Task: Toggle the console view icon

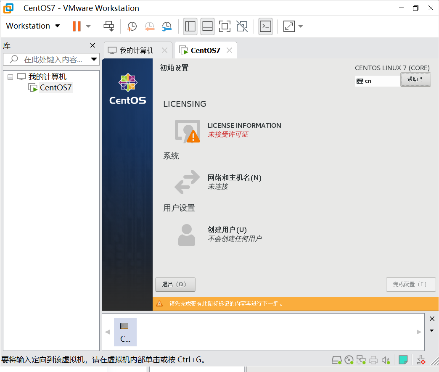Action: point(265,26)
